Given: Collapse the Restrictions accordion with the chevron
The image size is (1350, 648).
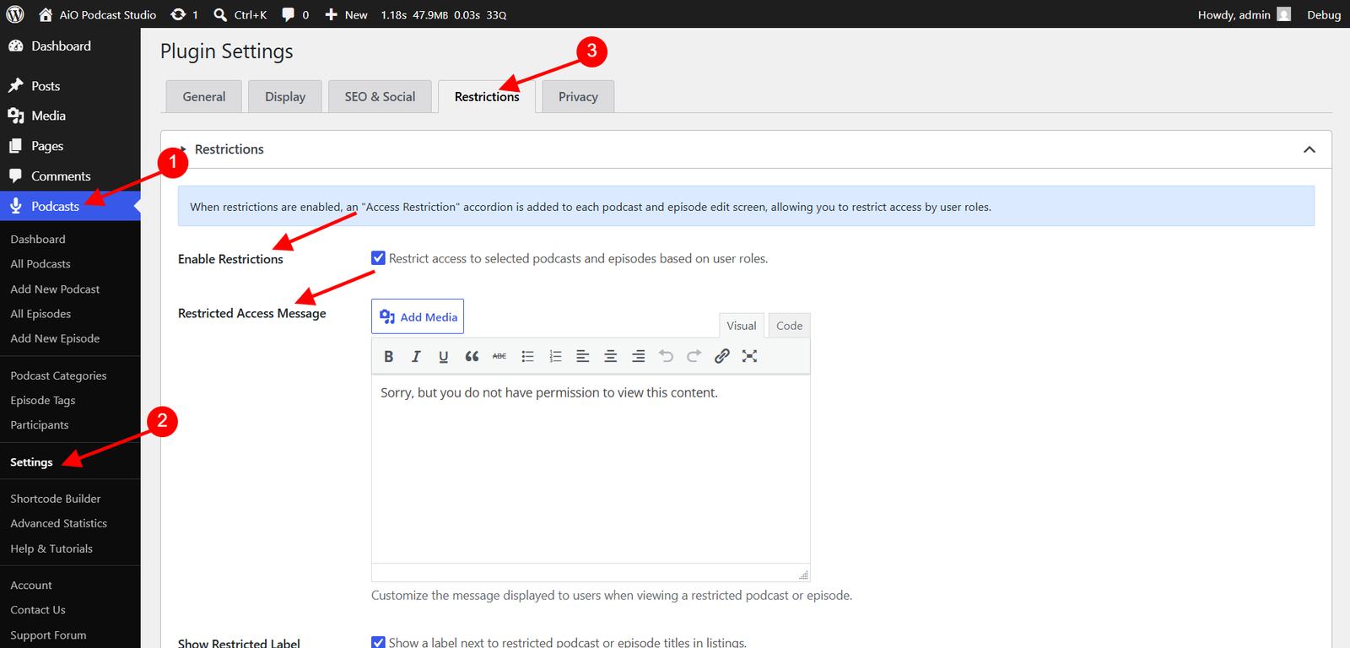Looking at the screenshot, I should (x=1309, y=149).
